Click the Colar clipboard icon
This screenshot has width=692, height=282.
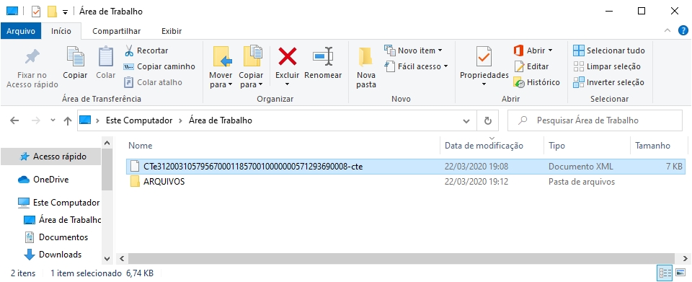click(106, 56)
